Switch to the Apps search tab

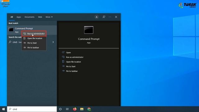19,17
